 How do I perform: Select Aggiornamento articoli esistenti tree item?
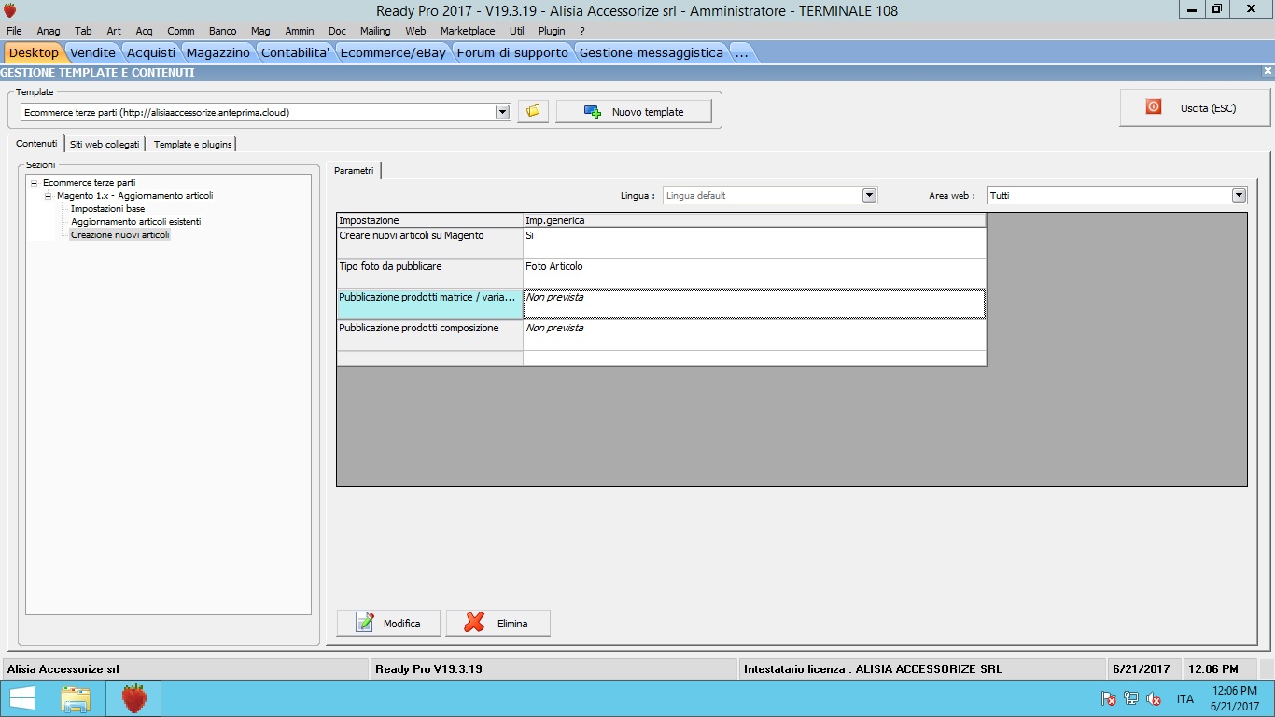(136, 222)
